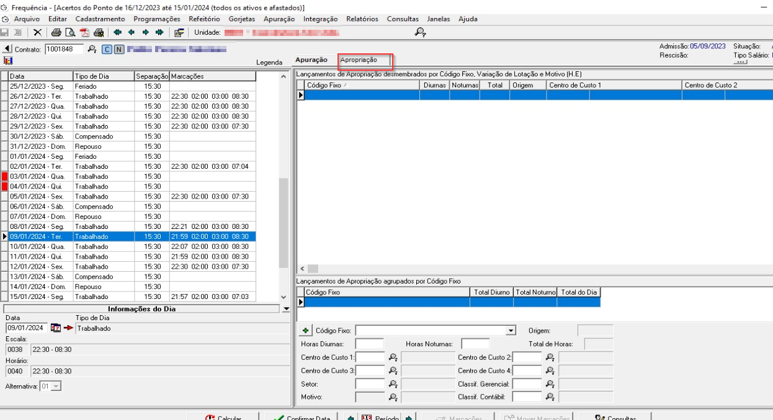
Task: Click the delete X icon in the toolbar
Action: tap(37, 32)
